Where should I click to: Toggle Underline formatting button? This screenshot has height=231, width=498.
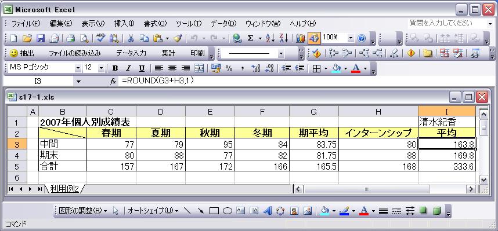tap(142, 68)
